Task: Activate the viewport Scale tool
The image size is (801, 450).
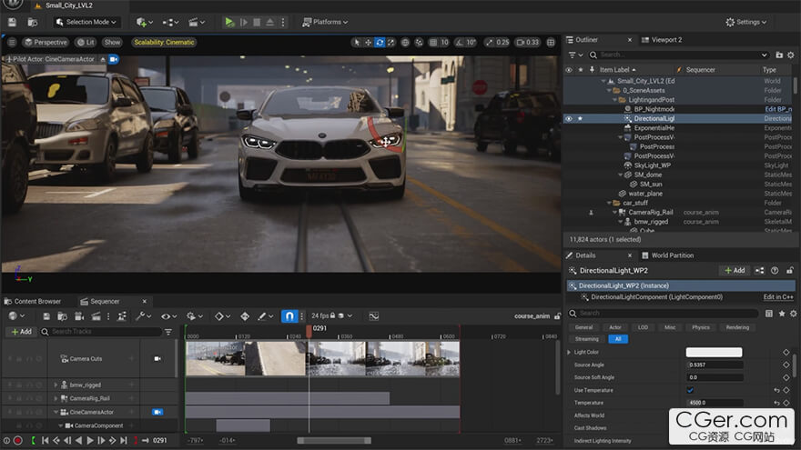Action: tap(390, 43)
